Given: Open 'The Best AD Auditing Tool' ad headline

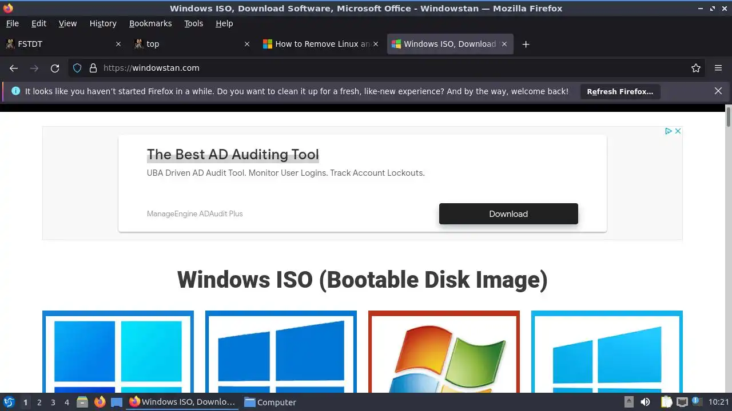Looking at the screenshot, I should tap(233, 155).
